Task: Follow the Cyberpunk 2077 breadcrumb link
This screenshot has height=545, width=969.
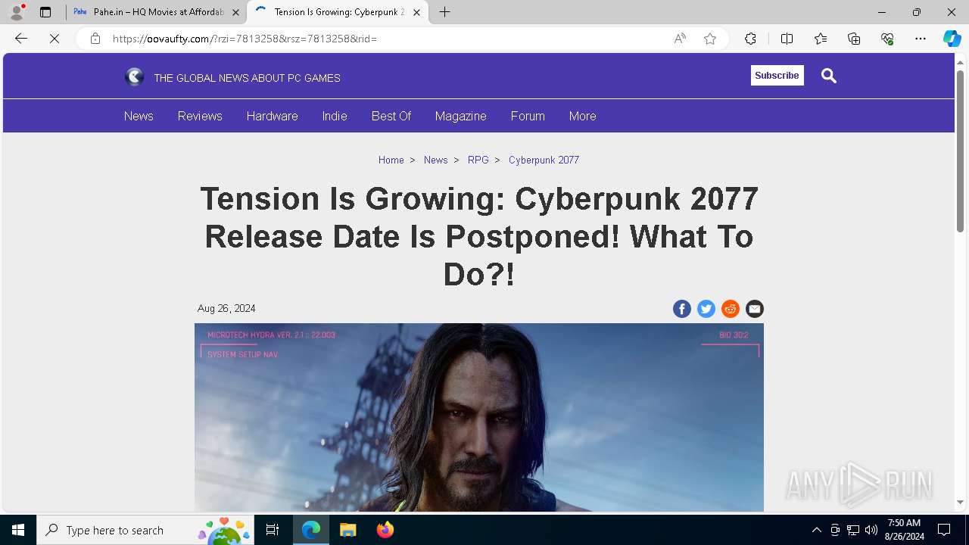Action: tap(544, 160)
